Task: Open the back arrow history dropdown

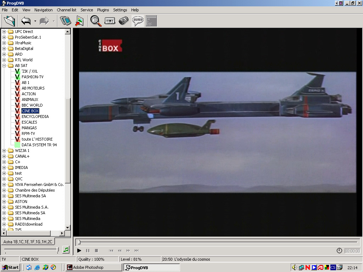Action: [x=35, y=21]
